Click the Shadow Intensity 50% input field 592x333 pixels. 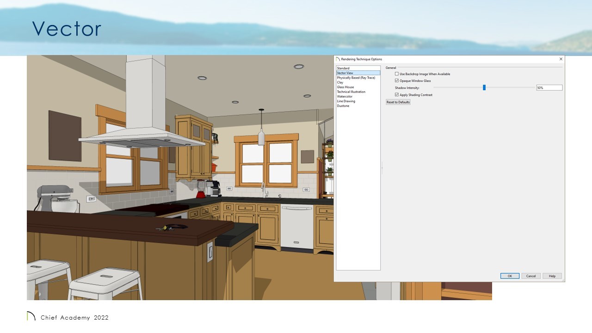(x=549, y=88)
